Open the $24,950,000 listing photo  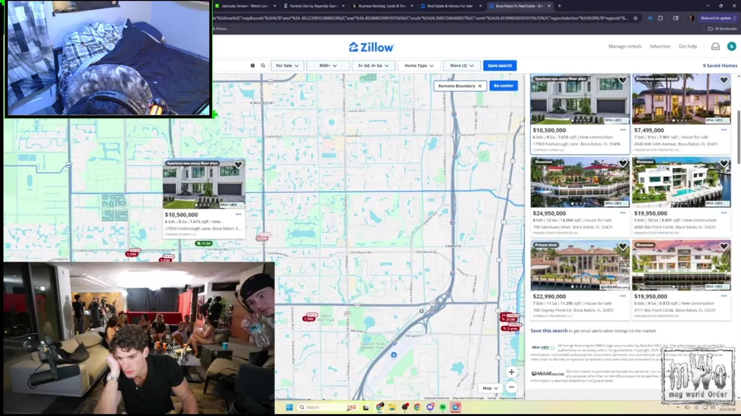click(580, 182)
